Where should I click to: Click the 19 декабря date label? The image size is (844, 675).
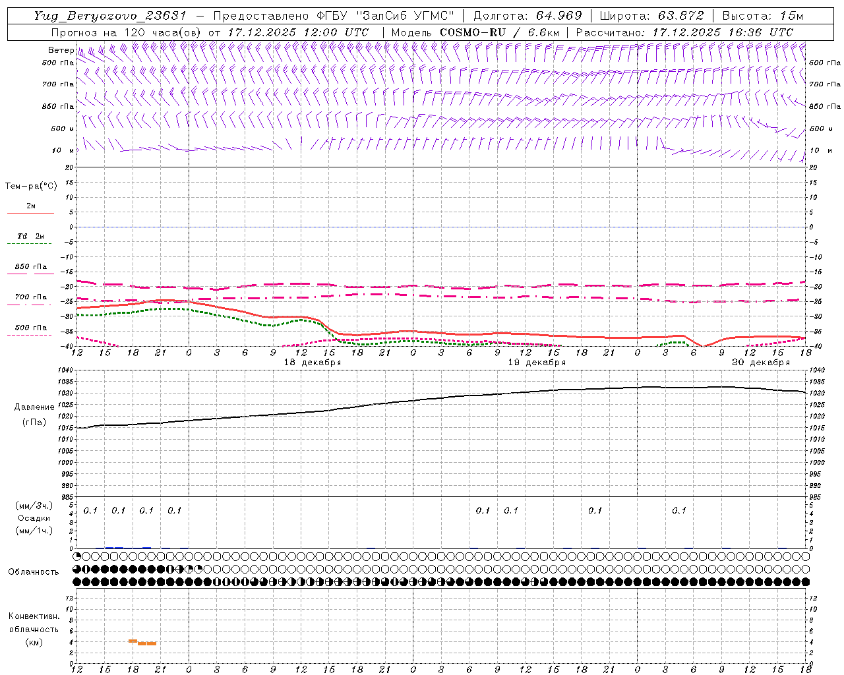click(536, 363)
